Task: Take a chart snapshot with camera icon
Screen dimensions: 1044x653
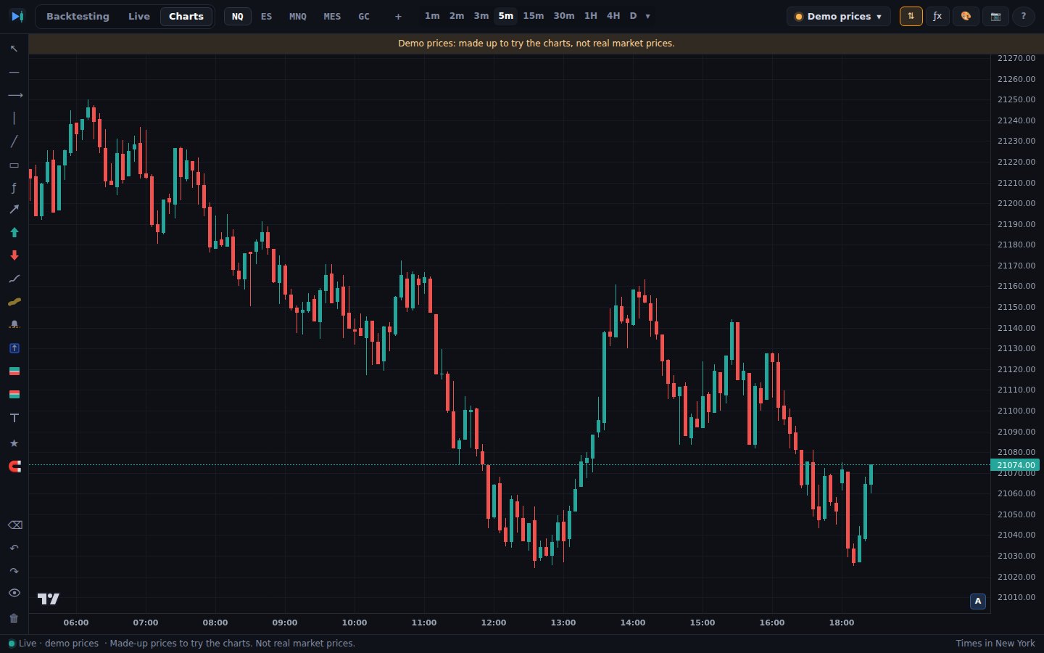Action: 995,16
